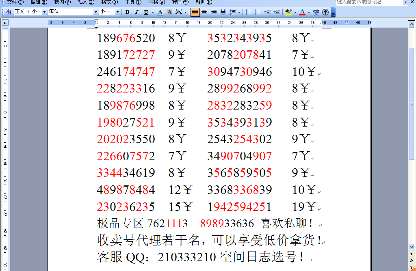
Task: Open the Character Scaling dropdown arrow
Action: tap(185, 12)
